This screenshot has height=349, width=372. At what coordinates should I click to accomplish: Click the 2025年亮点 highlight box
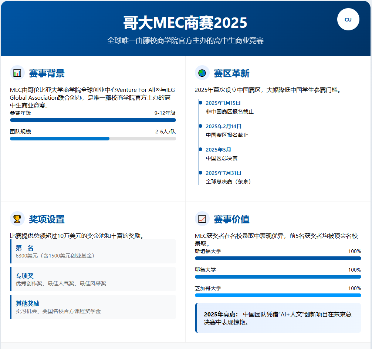click(x=278, y=318)
